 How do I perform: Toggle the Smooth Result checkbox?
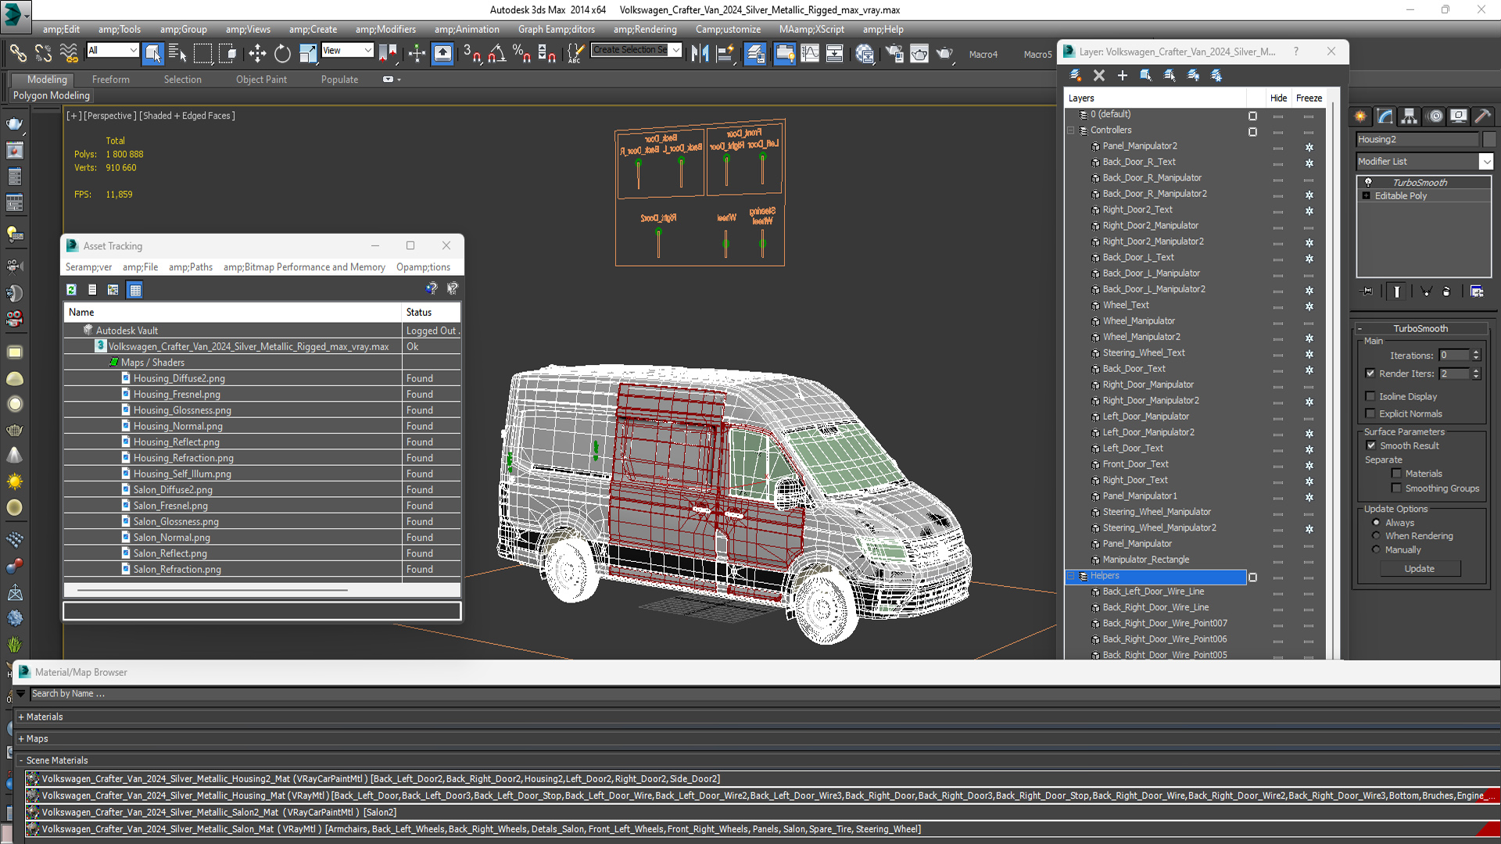pos(1370,445)
